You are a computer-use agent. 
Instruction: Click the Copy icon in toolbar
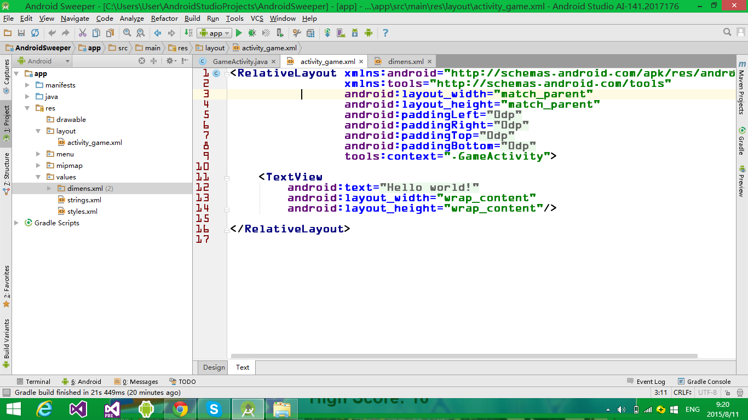96,33
